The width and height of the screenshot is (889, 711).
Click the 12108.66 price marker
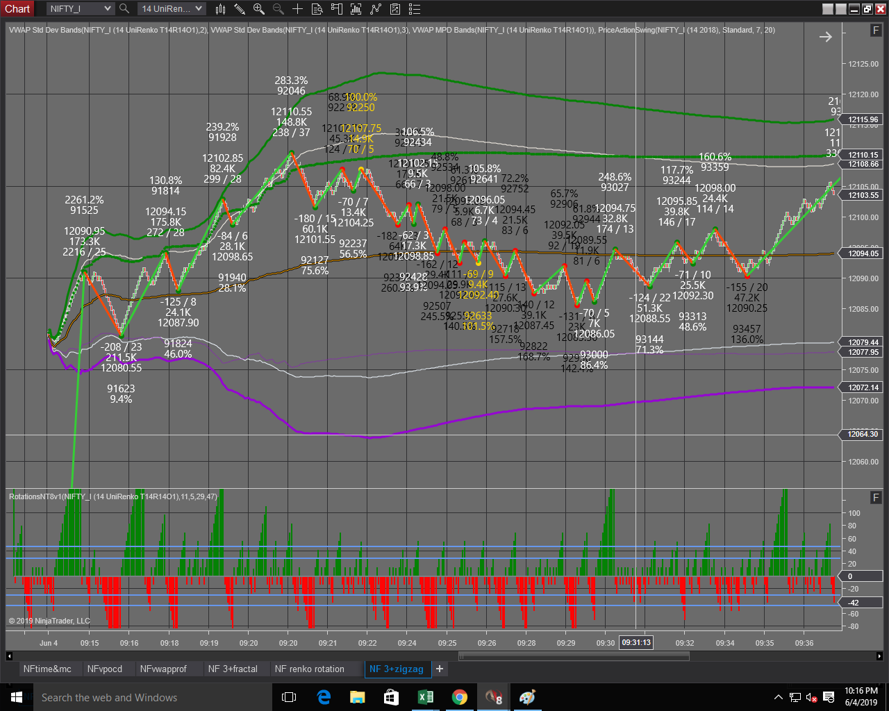863,164
